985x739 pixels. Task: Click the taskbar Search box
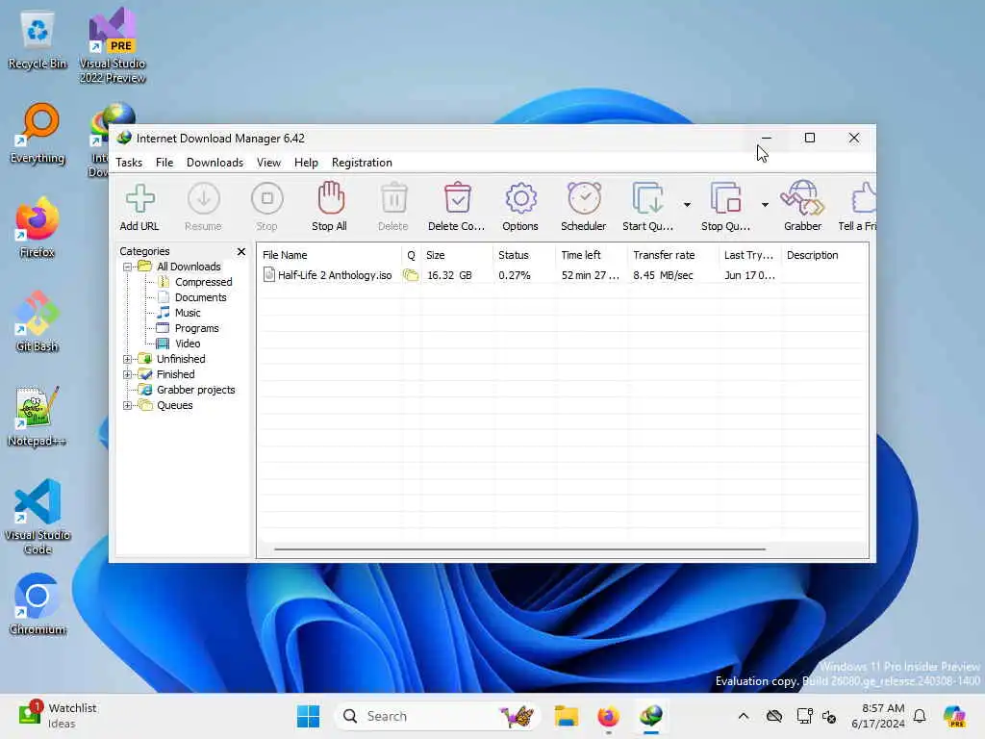click(438, 716)
